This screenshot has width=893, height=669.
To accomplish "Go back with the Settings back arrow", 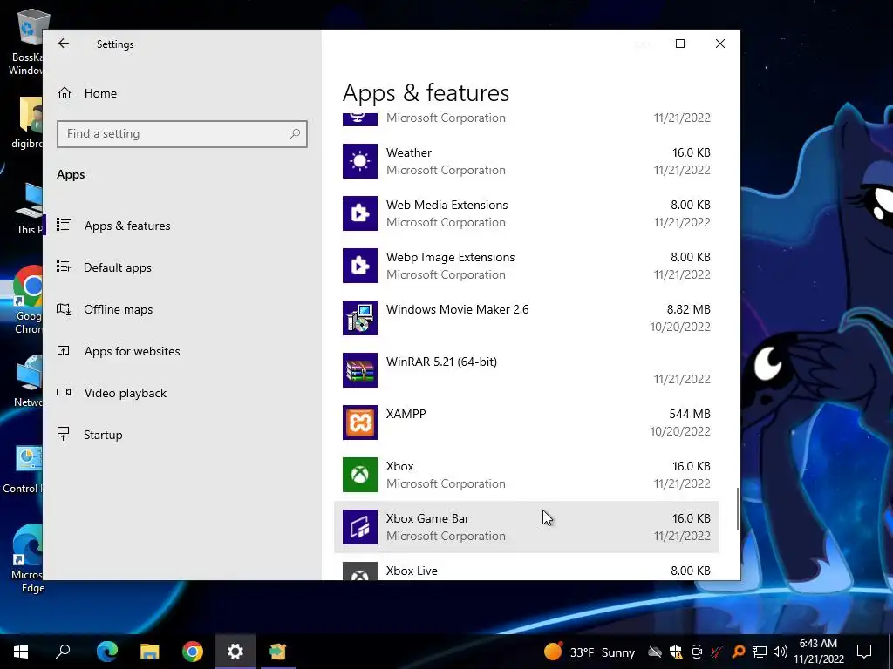I will click(63, 44).
